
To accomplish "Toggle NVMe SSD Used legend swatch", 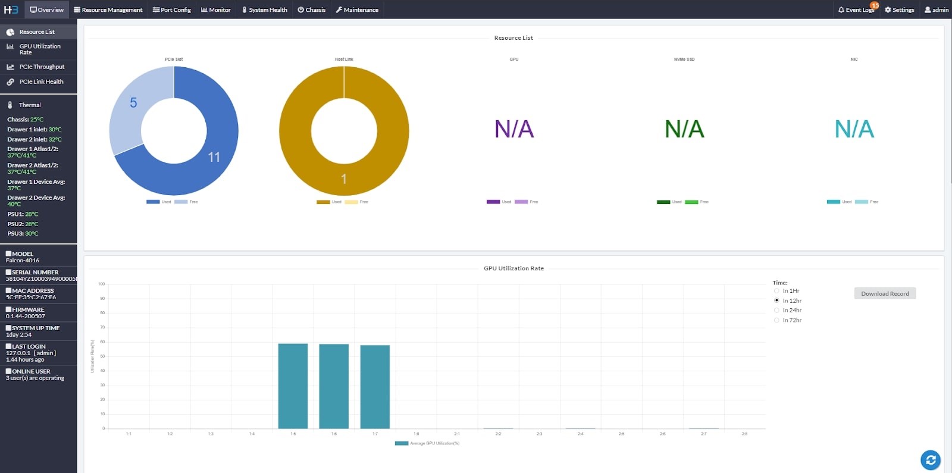I will pos(663,202).
